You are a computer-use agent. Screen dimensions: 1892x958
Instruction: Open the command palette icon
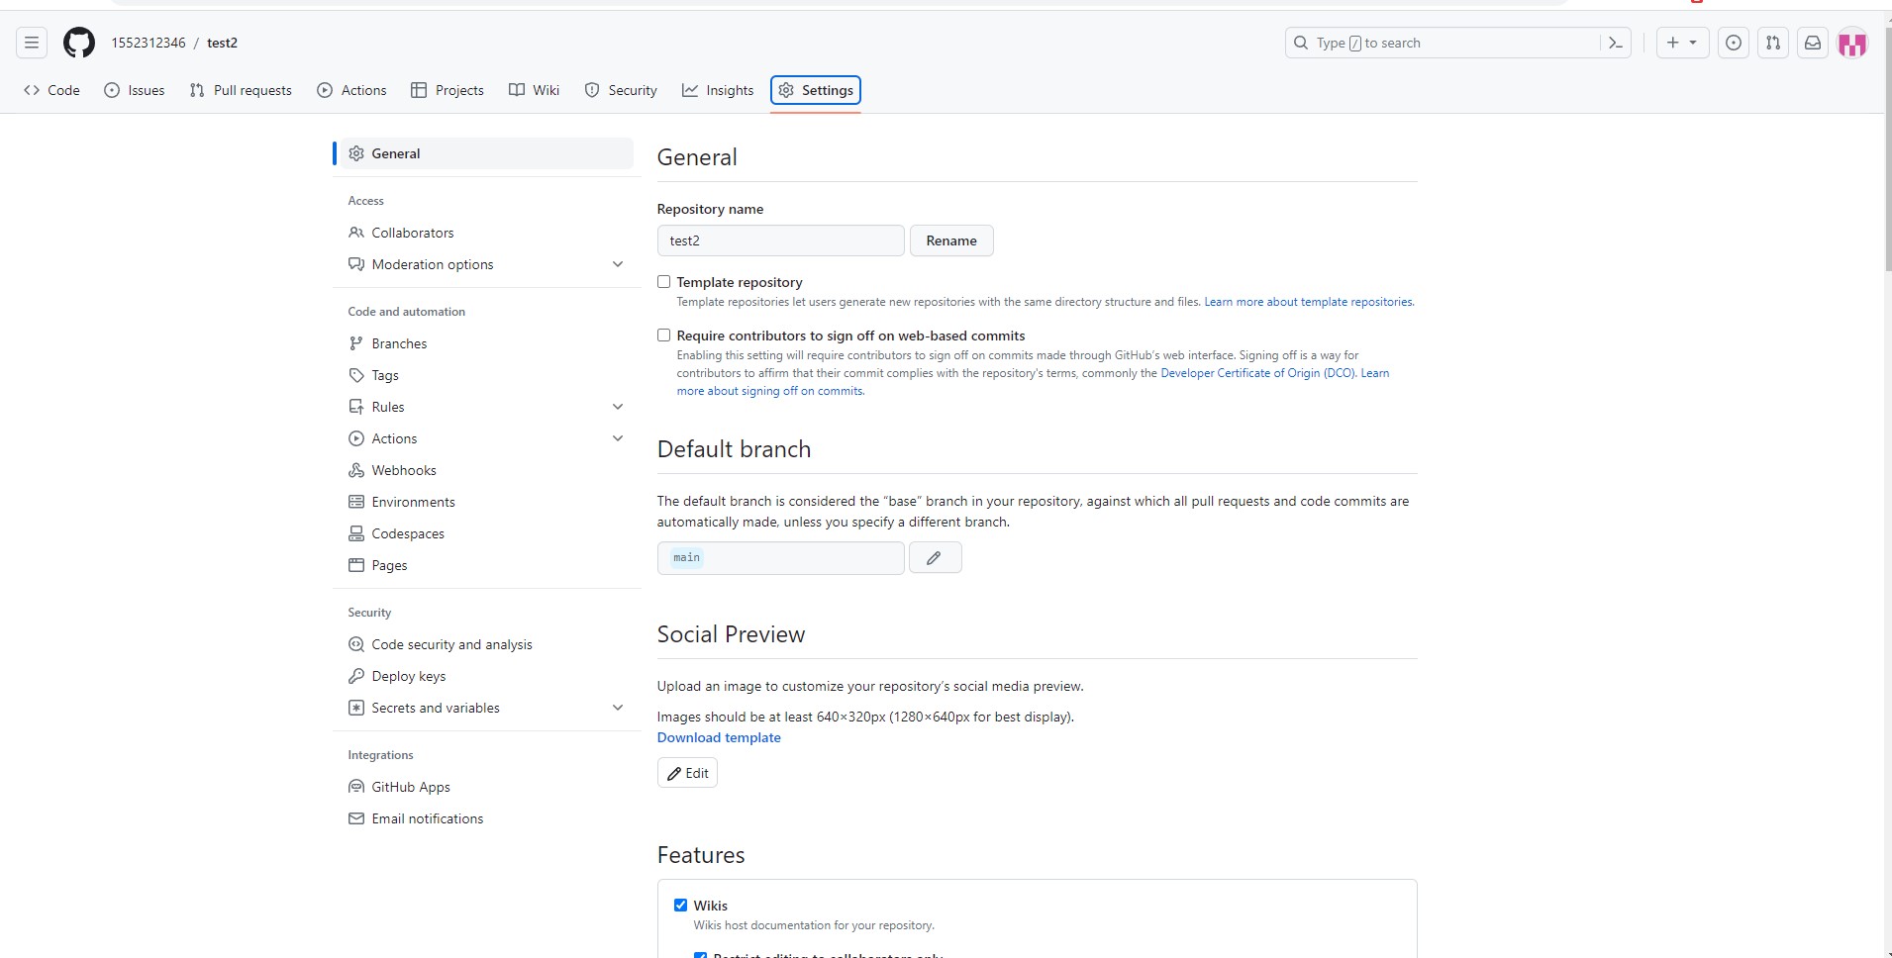[x=1615, y=43]
